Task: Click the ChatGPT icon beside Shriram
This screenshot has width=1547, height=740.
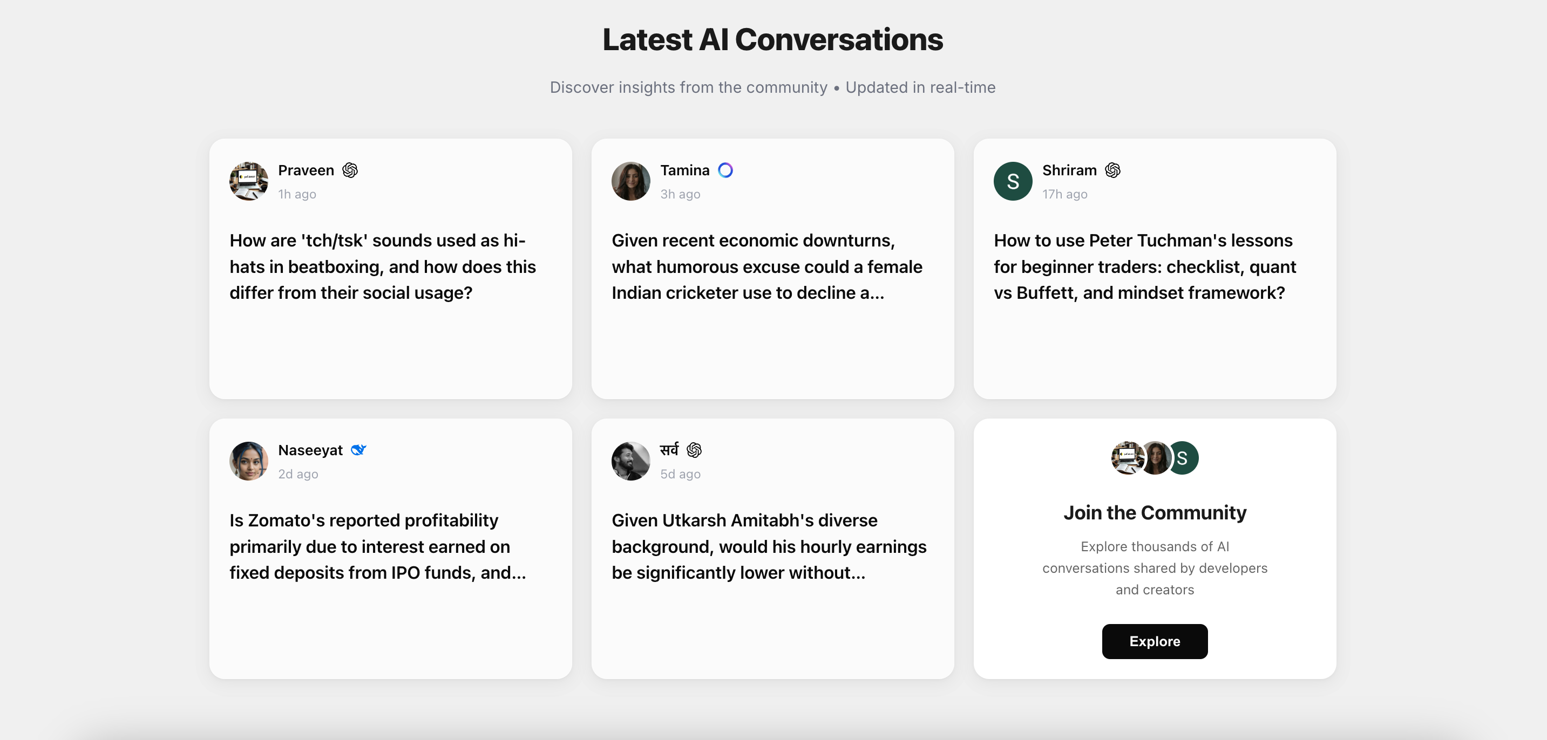Action: click(1112, 170)
